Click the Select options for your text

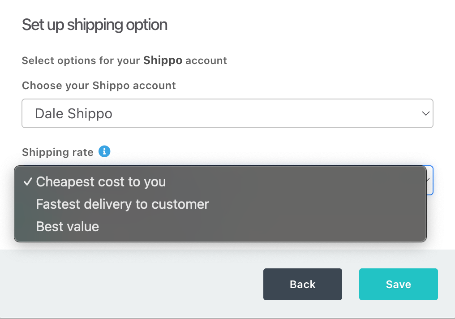[x=81, y=60]
